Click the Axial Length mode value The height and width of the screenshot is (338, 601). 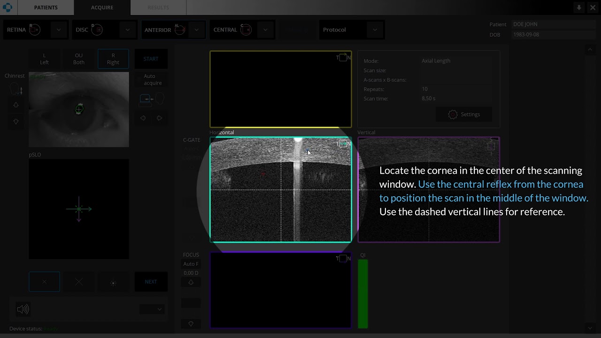436,61
